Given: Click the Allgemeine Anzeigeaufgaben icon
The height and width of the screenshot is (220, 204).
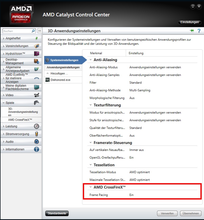Looking at the screenshot, I should pyautogui.click(x=37, y=69).
